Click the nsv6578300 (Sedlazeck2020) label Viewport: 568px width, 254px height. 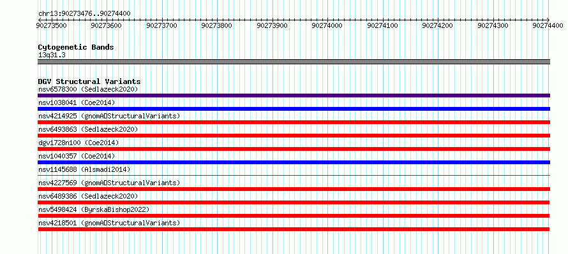tap(88, 89)
